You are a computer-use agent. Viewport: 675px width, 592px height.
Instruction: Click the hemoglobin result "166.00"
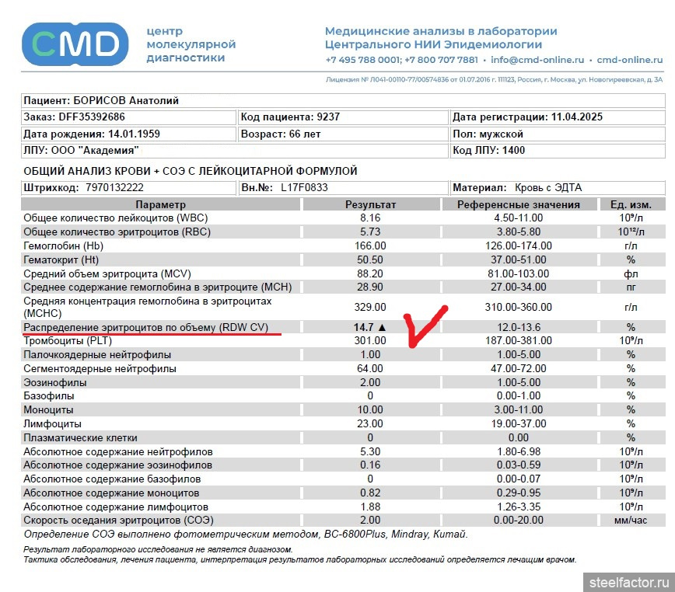pyautogui.click(x=370, y=246)
